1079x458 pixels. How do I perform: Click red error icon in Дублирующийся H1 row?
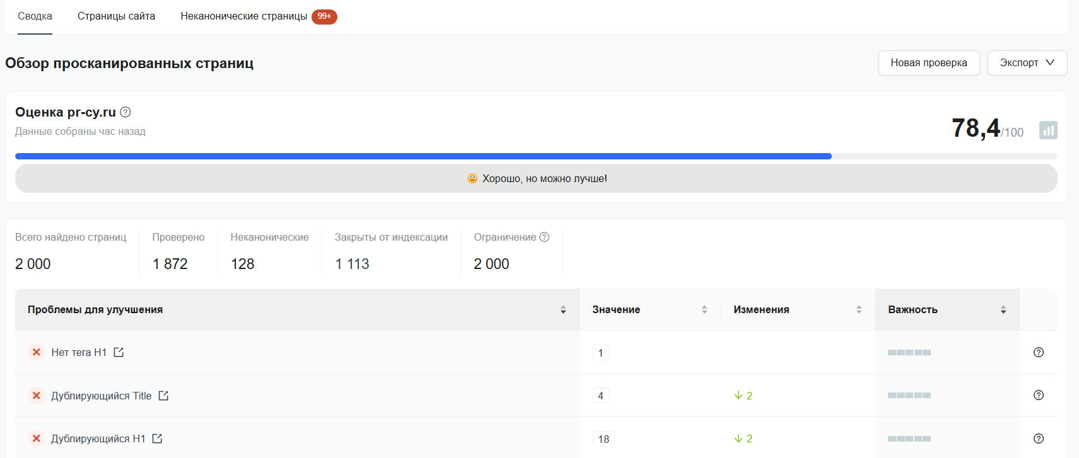37,438
